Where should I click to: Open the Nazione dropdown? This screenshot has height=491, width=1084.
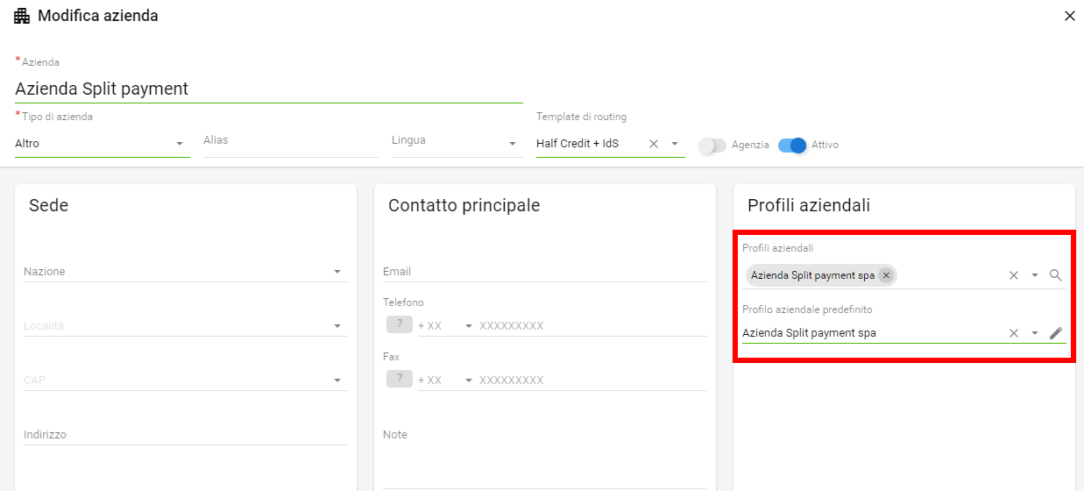coord(186,272)
